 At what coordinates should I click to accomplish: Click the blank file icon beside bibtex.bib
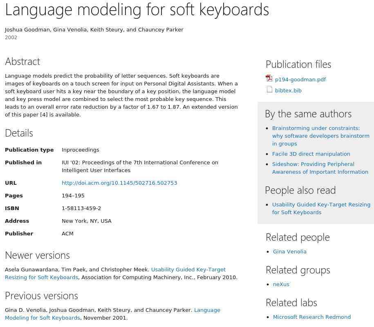click(269, 90)
